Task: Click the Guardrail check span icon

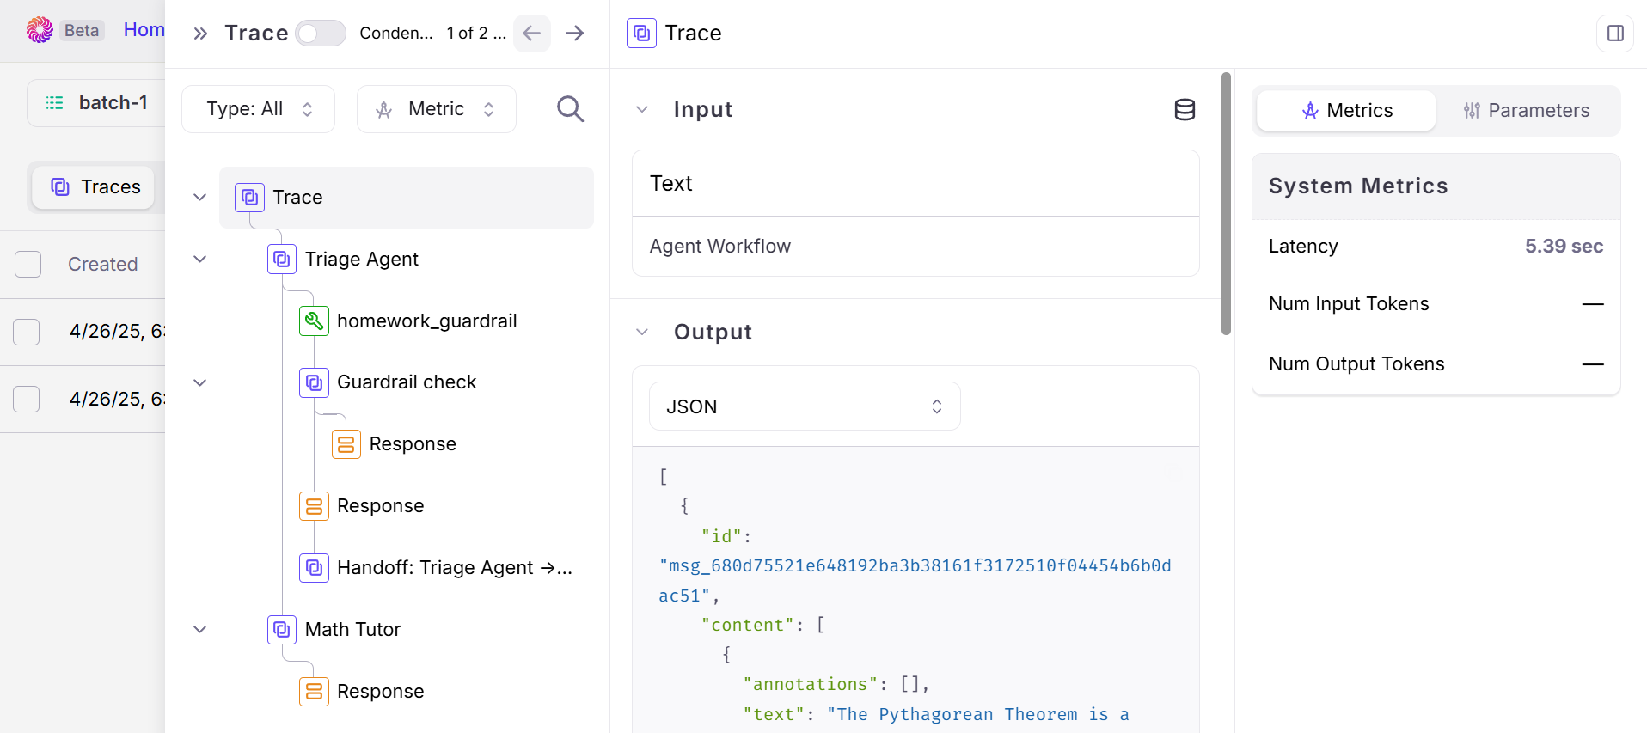Action: [x=314, y=382]
